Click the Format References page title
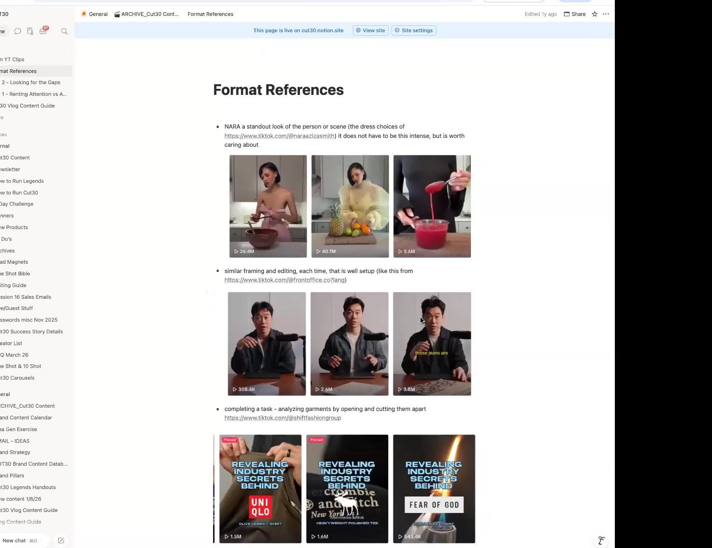Image resolution: width=712 pixels, height=548 pixels. coord(278,90)
